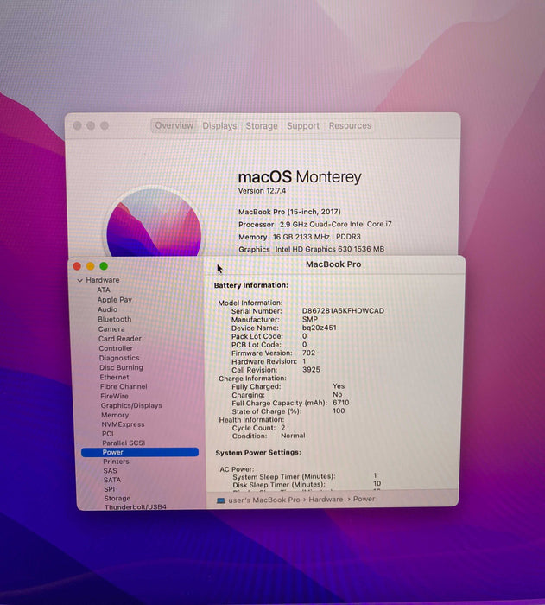Click the Device Name value bq20z451

click(319, 328)
